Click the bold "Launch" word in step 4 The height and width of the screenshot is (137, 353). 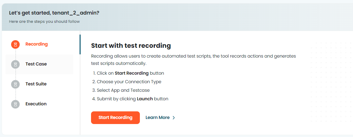[145, 99]
